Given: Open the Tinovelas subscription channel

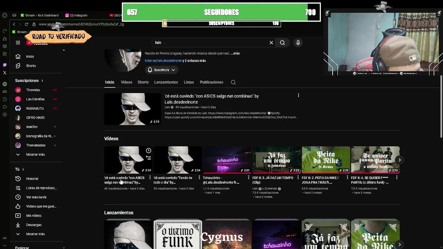Looking at the screenshot, I should [x=36, y=90].
